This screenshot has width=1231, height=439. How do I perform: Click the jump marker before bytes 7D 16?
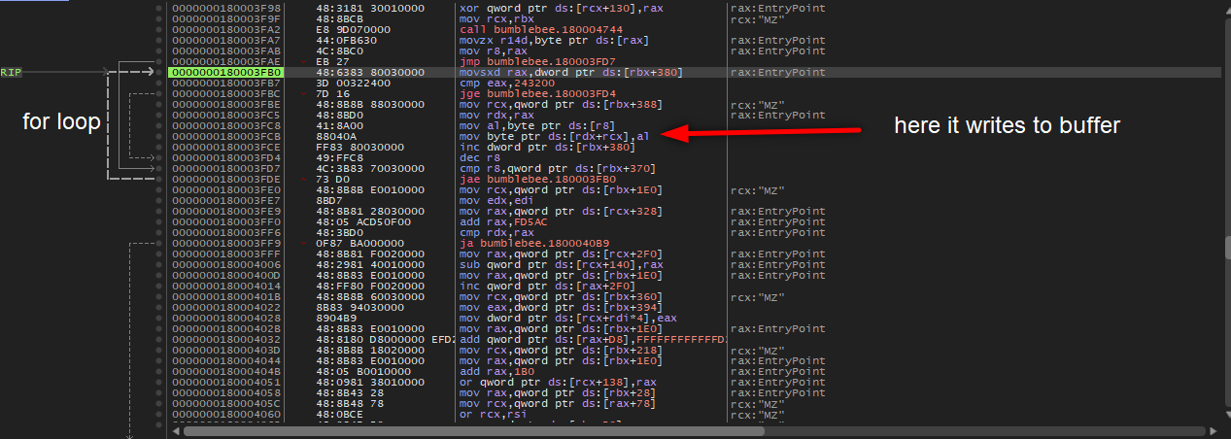pos(304,94)
